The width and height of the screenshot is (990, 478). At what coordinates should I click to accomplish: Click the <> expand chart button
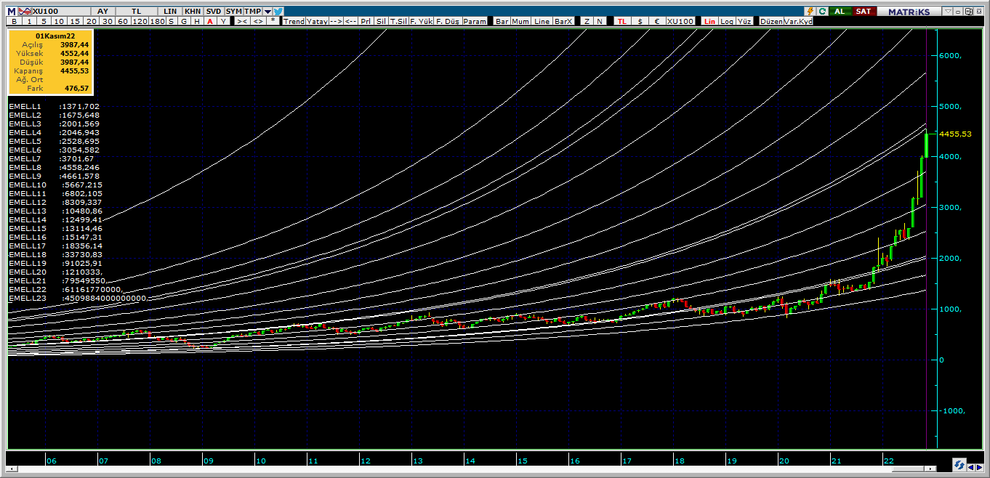click(x=258, y=21)
